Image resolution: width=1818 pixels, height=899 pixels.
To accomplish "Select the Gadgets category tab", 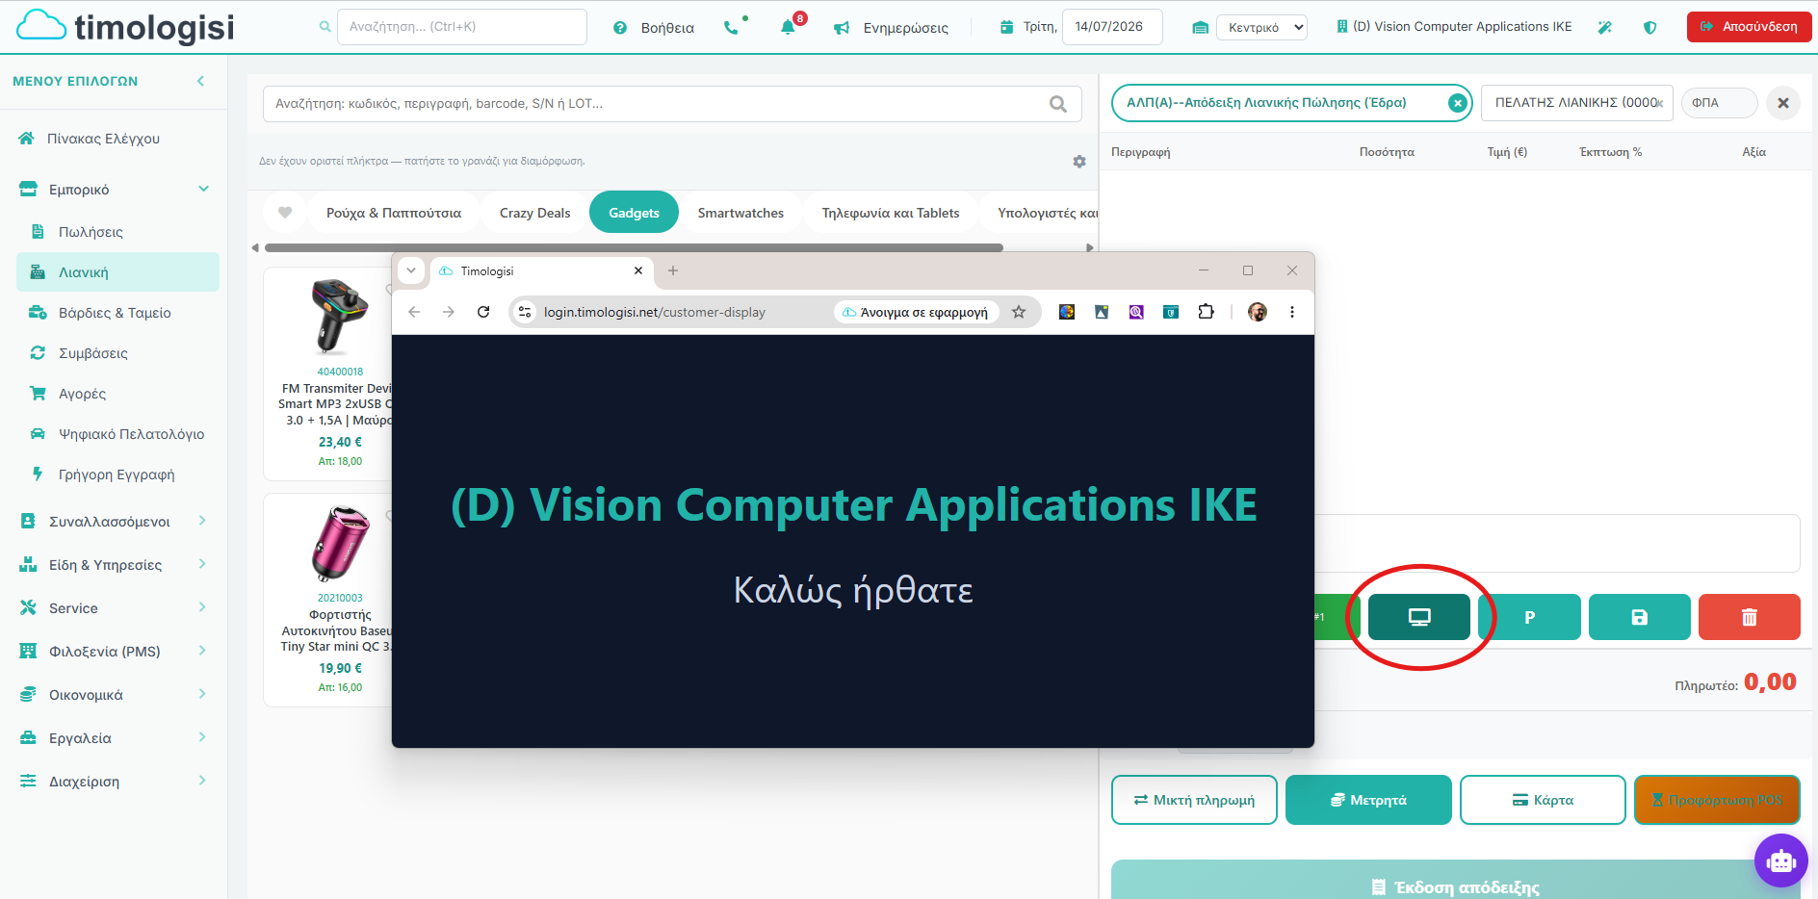I will [x=634, y=213].
